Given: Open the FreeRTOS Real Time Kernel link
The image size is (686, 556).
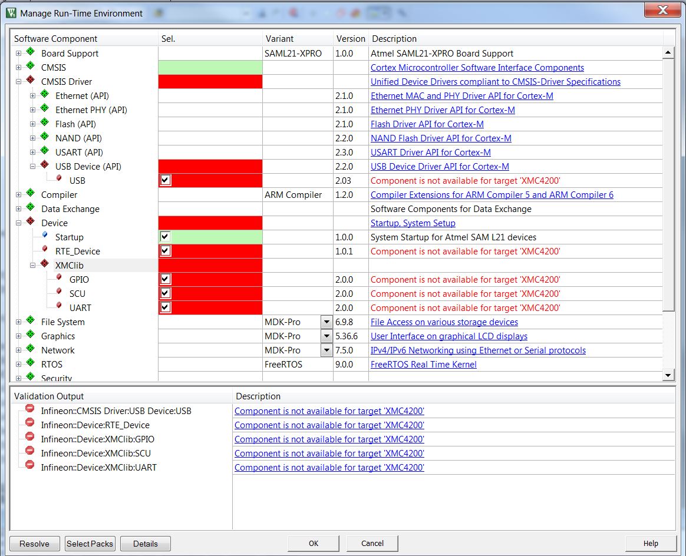Looking at the screenshot, I should coord(423,365).
